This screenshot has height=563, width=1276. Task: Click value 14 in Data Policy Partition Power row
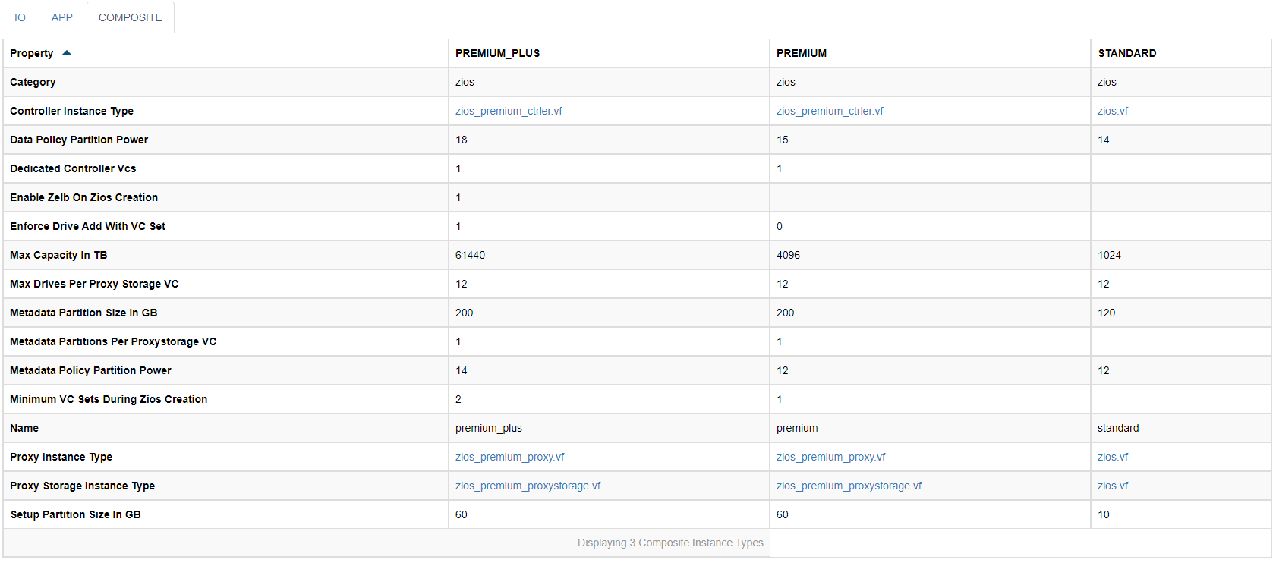coord(1104,140)
